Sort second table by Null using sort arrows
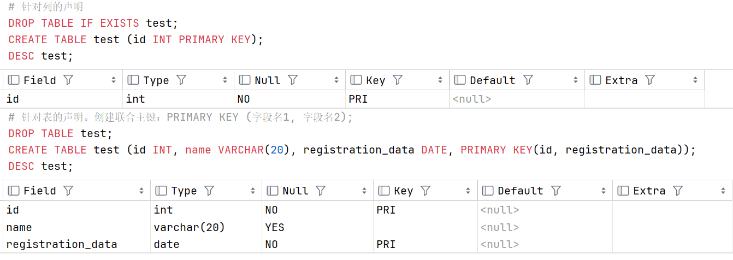Image resolution: width=733 pixels, height=260 pixels. pos(364,191)
